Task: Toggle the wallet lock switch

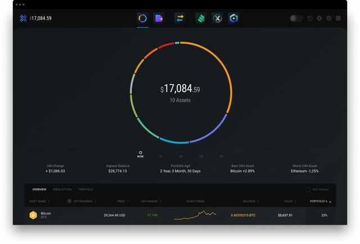Action: click(296, 19)
